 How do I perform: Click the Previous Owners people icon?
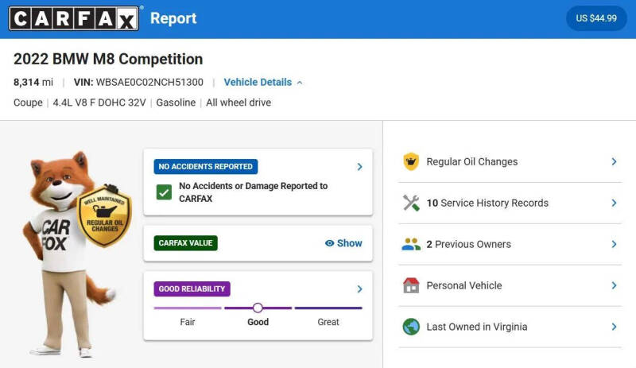(411, 244)
